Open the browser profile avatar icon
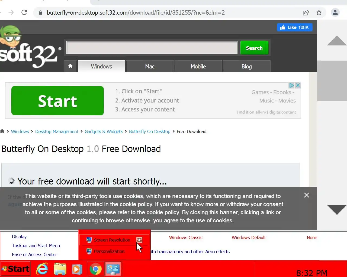Screen dimensions: 347x277 [335, 12]
